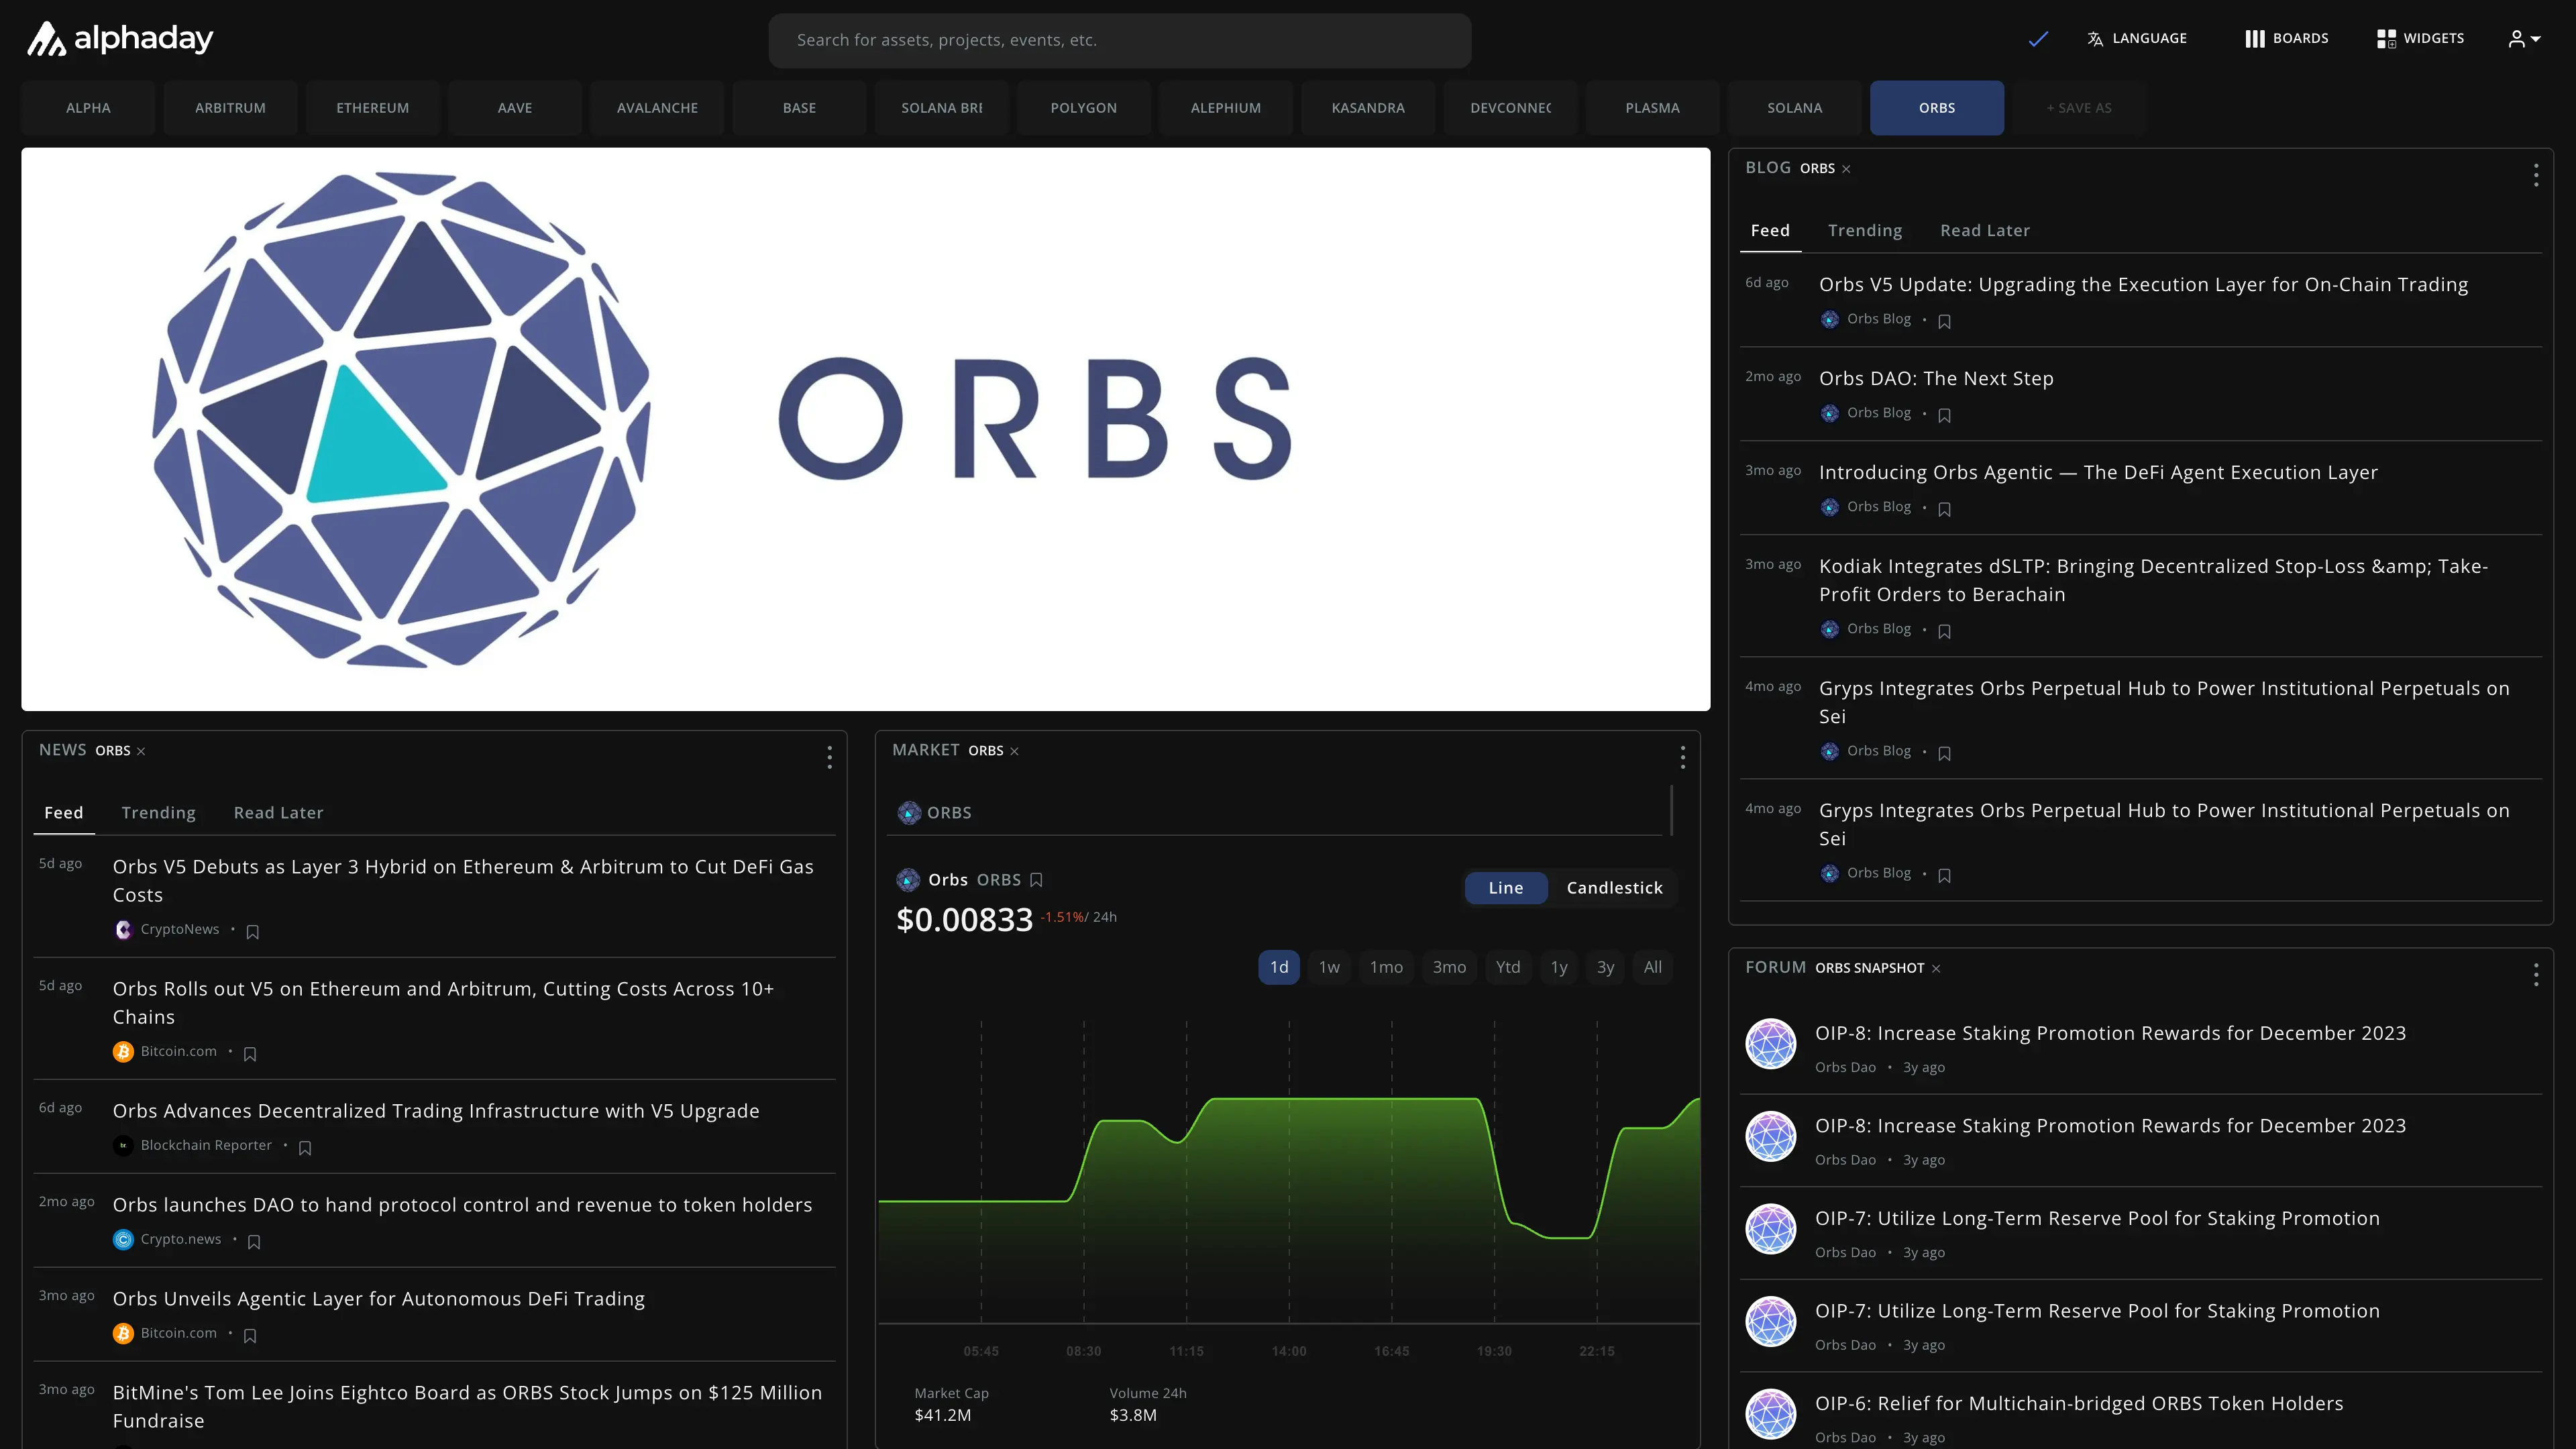
Task: Open Introducing Orbs Agentic blog post
Action: [x=2098, y=473]
